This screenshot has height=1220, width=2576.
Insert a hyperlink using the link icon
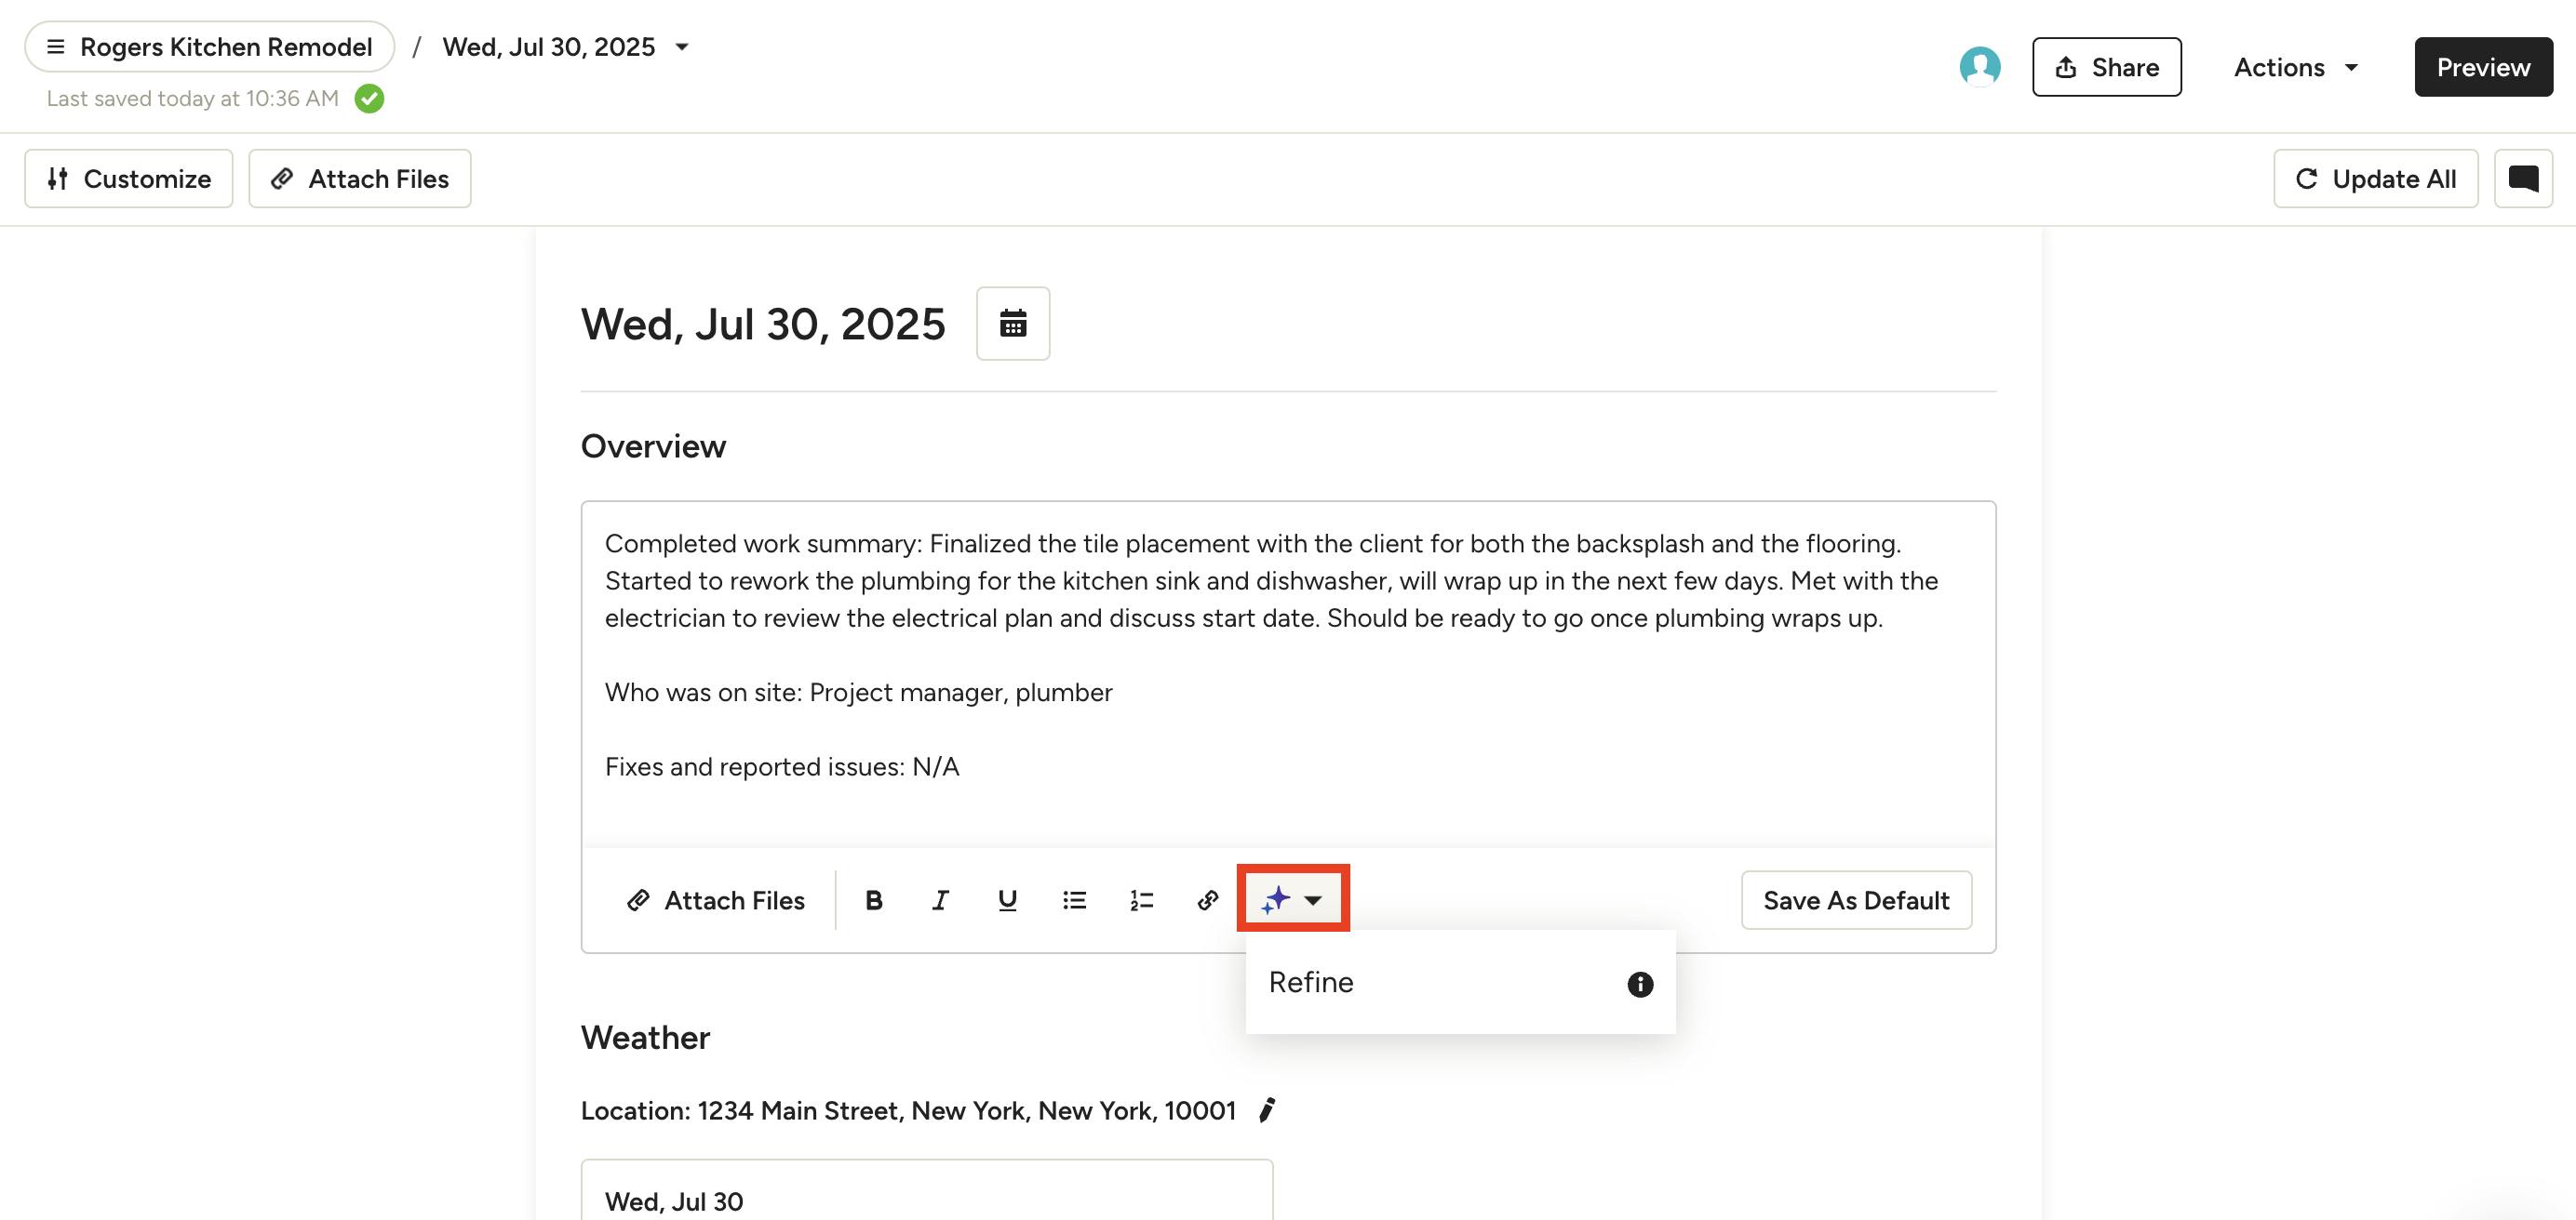pos(1206,899)
